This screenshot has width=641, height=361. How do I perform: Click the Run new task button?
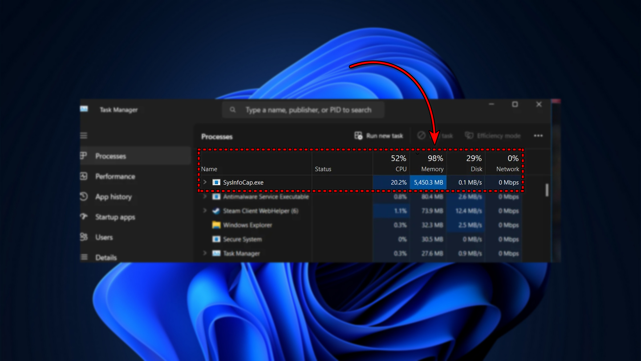tap(378, 135)
